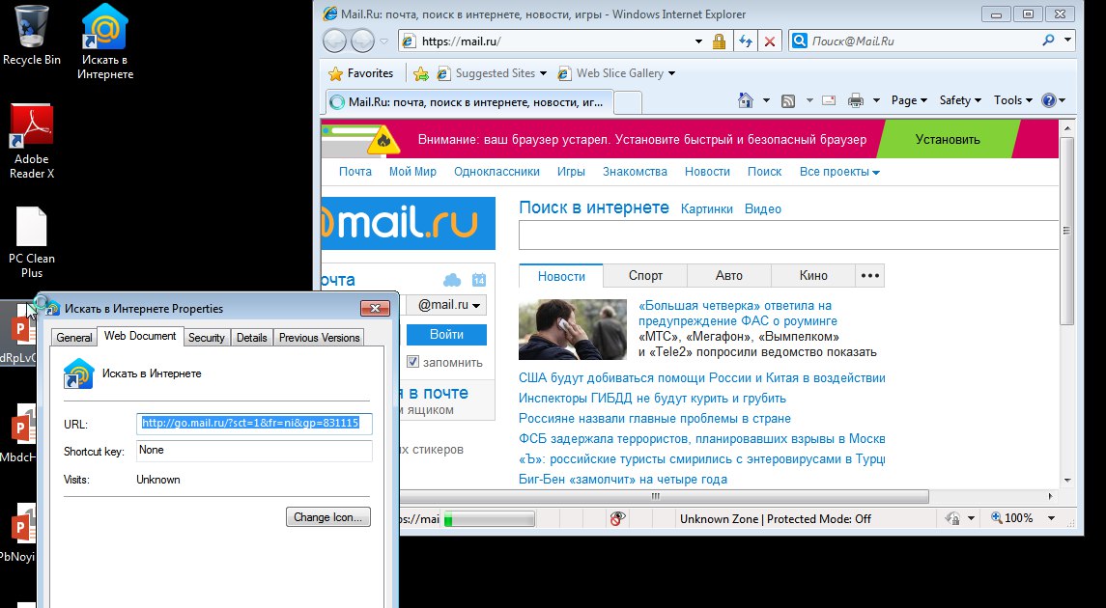
Task: Switch to the General tab in Properties
Action: 74,338
